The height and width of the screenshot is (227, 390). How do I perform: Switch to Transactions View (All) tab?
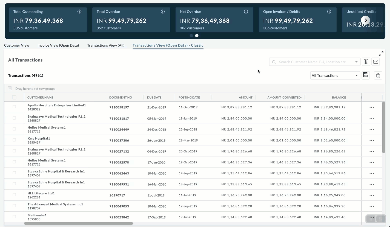106,45
